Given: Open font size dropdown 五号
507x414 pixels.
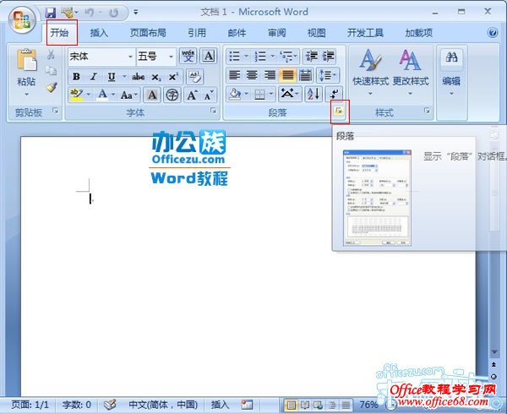Looking at the screenshot, I should (171, 57).
